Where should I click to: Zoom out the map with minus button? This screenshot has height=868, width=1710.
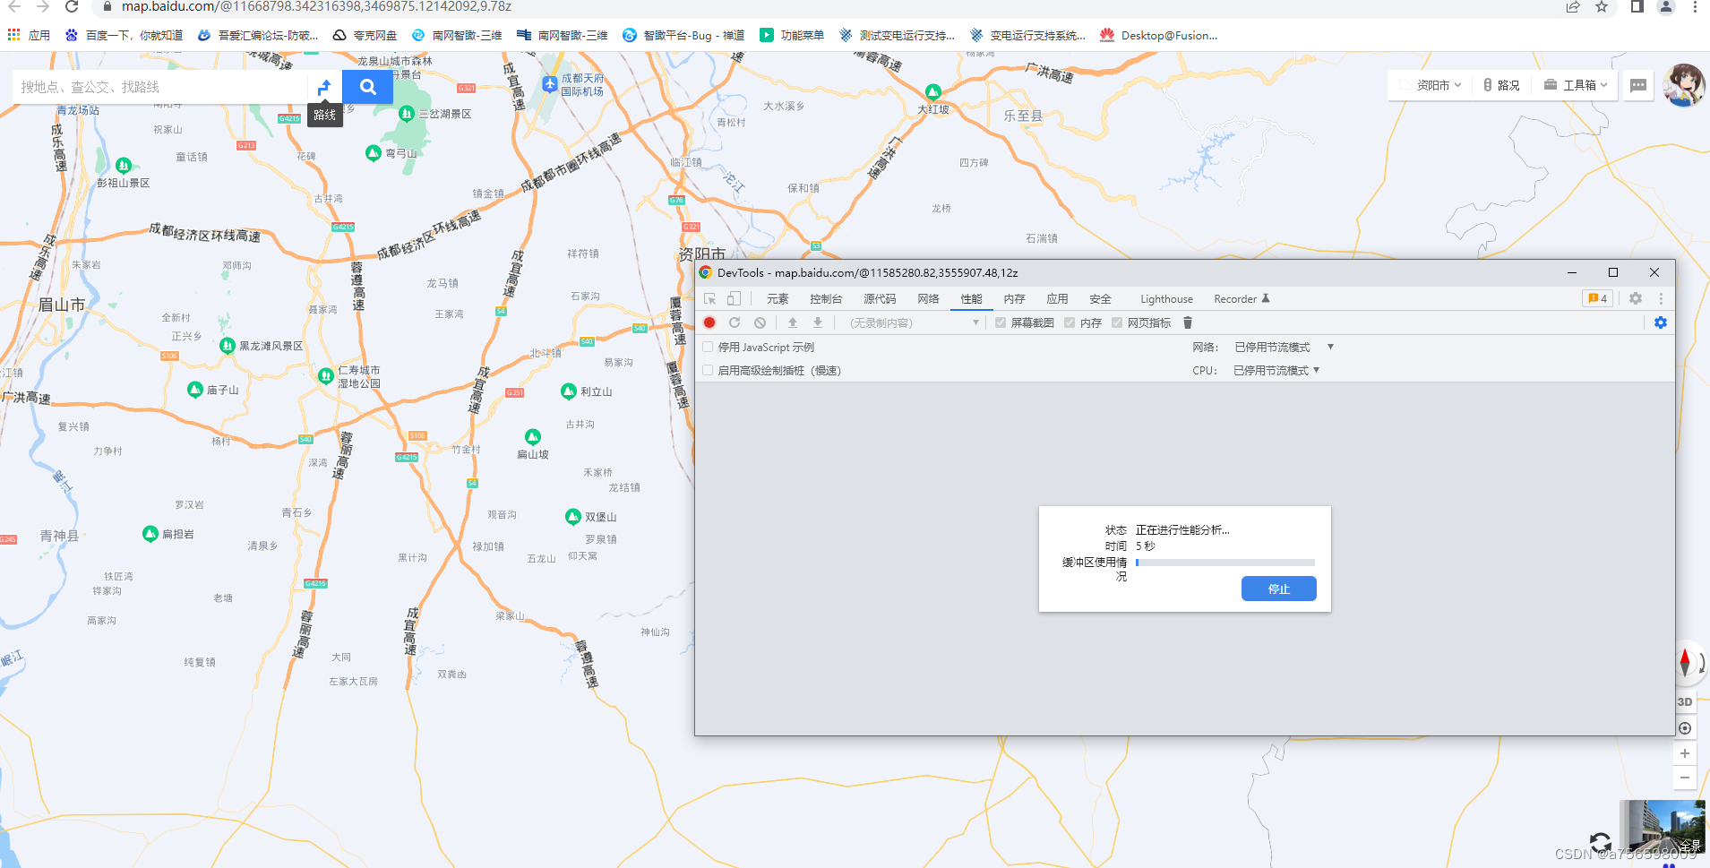click(x=1685, y=778)
